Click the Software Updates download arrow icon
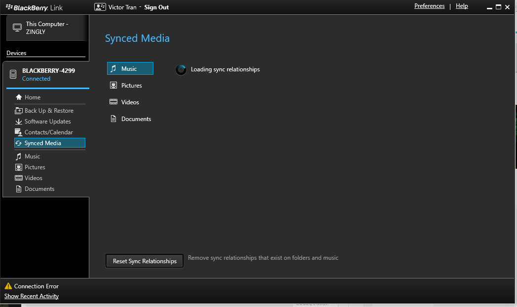 (x=18, y=122)
